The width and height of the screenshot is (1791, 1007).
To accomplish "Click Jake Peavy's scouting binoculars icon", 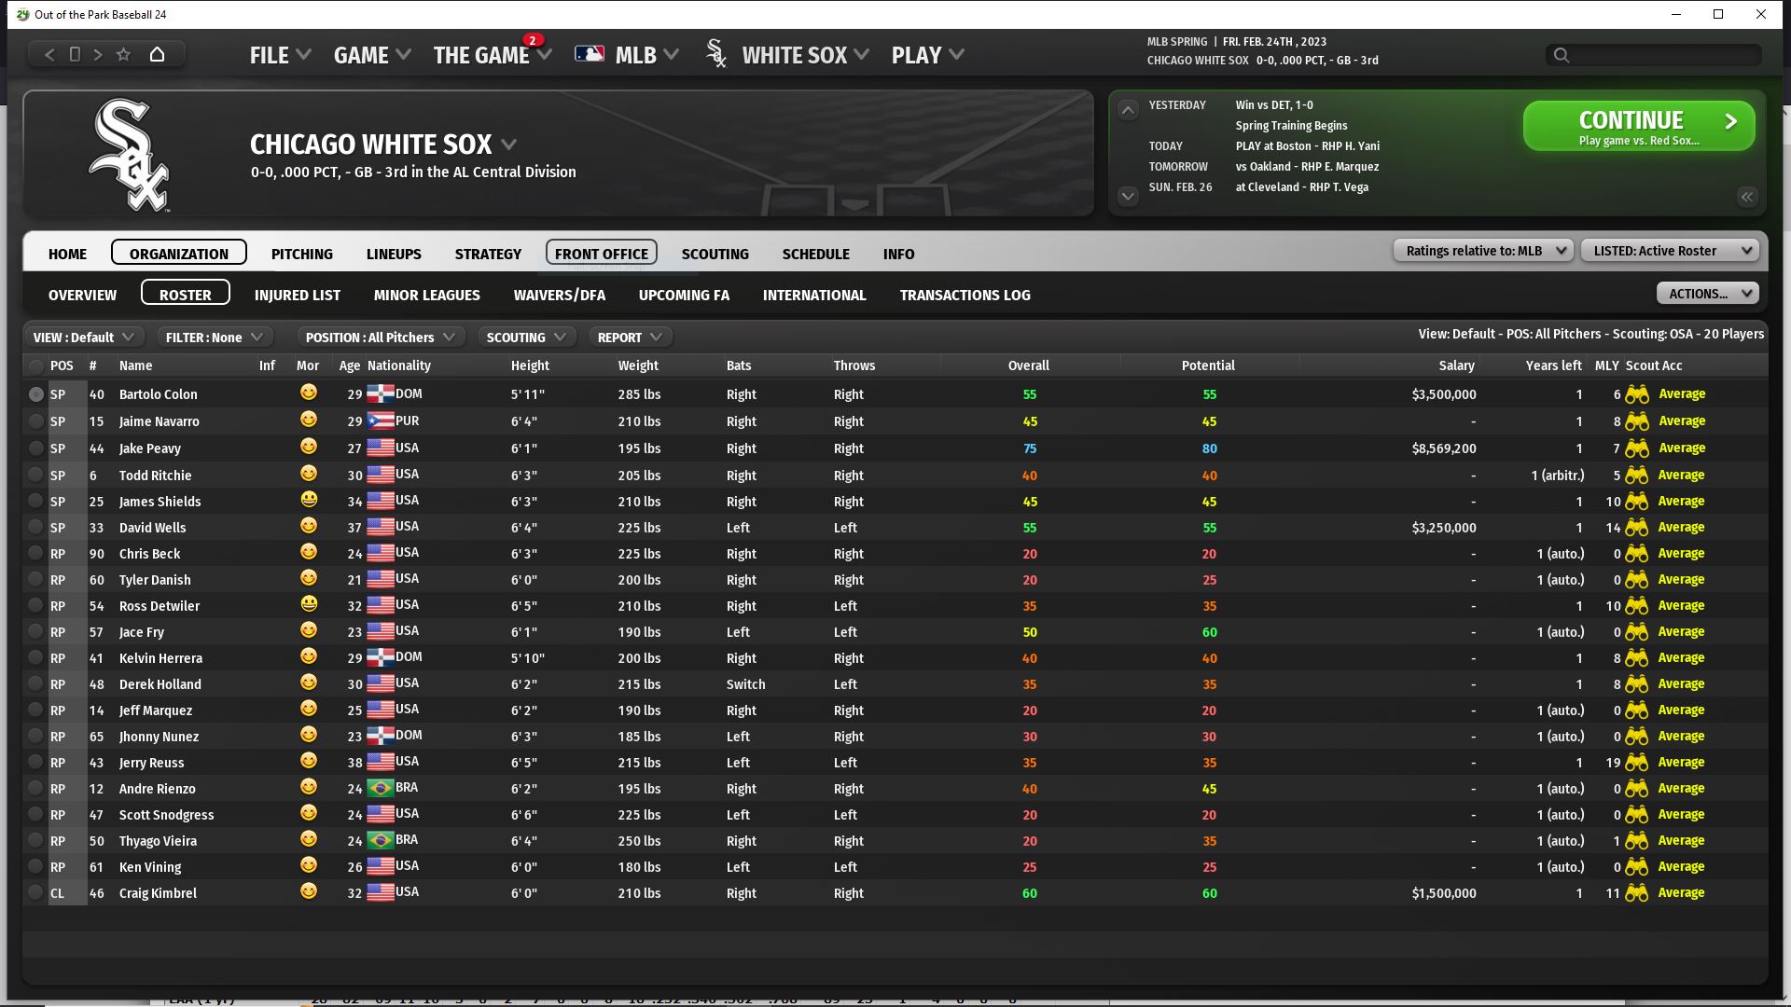I will pos(1637,448).
